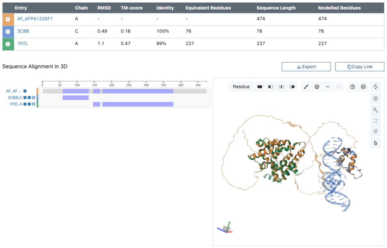
Task: Open the Residue selection granularity dropdown
Action: click(x=241, y=87)
